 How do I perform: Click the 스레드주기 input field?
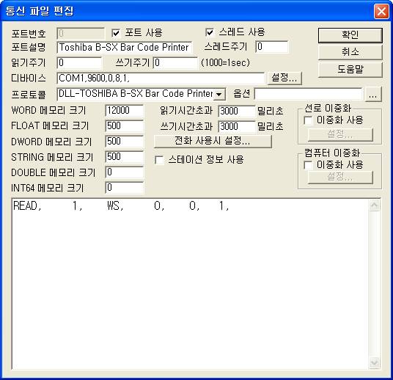coord(272,47)
